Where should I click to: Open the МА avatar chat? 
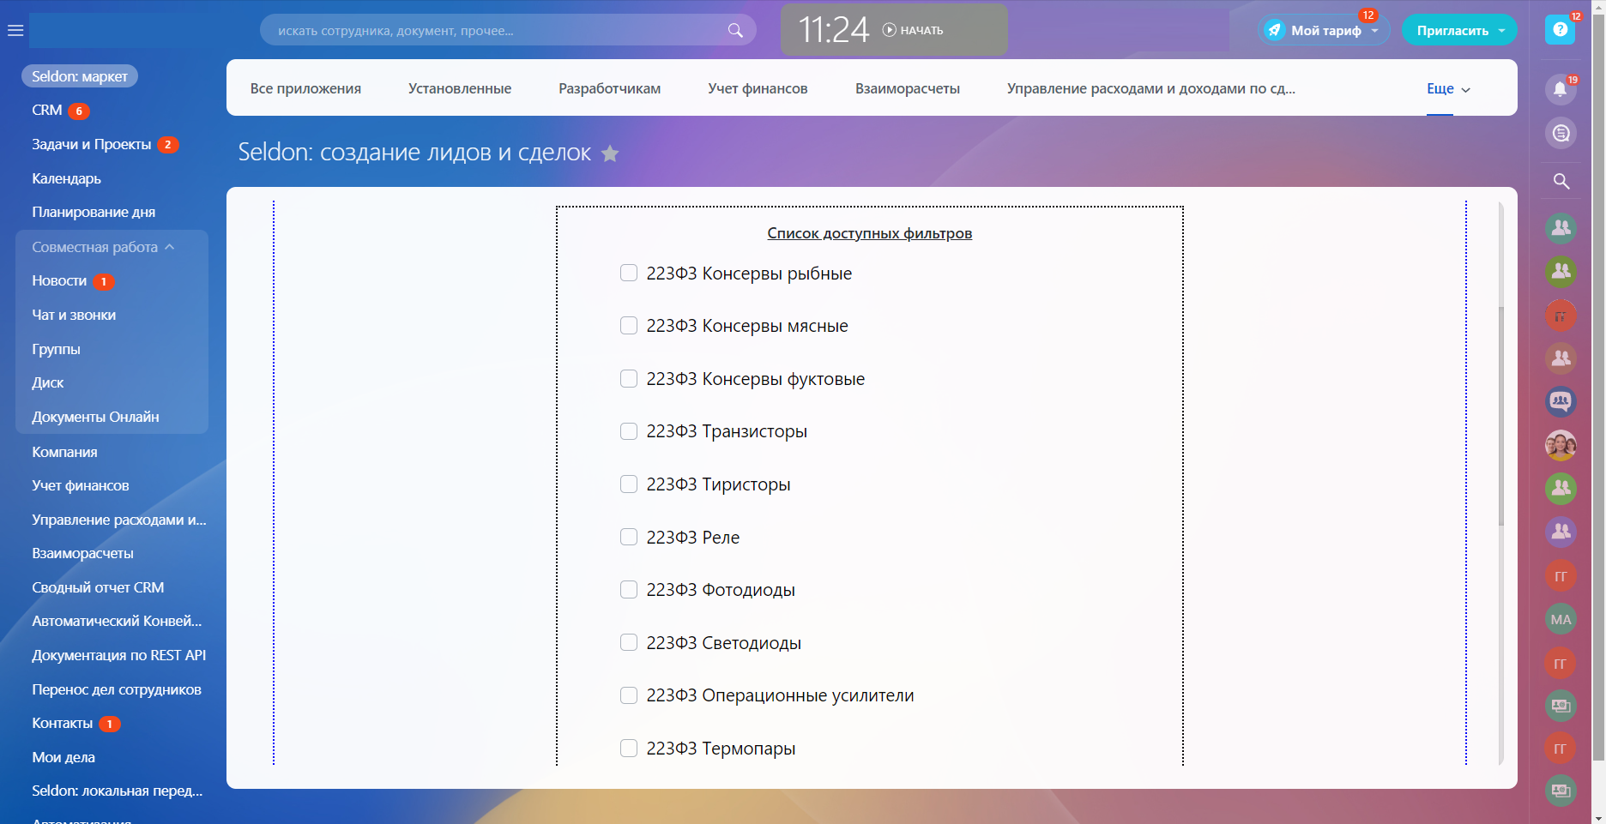pyautogui.click(x=1561, y=619)
